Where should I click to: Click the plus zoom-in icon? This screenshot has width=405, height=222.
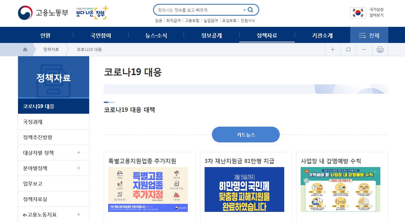tap(333, 50)
